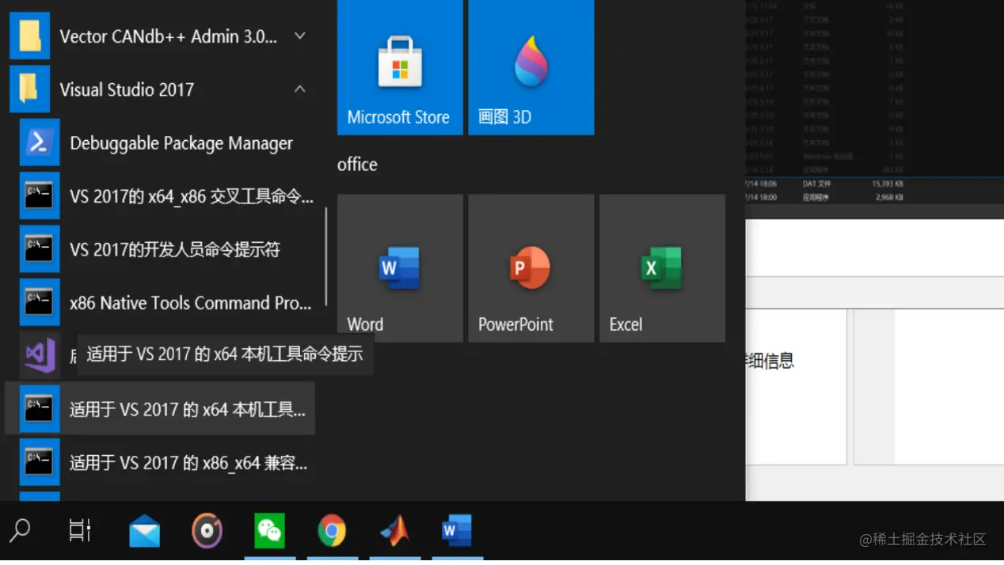Start MATLAB from the taskbar
The height and width of the screenshot is (565, 1004).
(x=394, y=530)
